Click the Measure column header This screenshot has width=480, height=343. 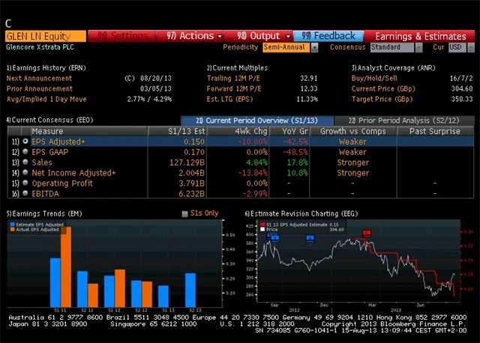tap(89, 131)
